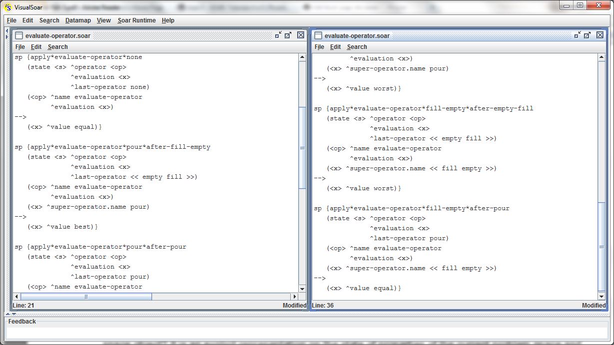The image size is (614, 345).
Task: Click left editor horizontal scrollbar right arrow
Action: [294, 297]
